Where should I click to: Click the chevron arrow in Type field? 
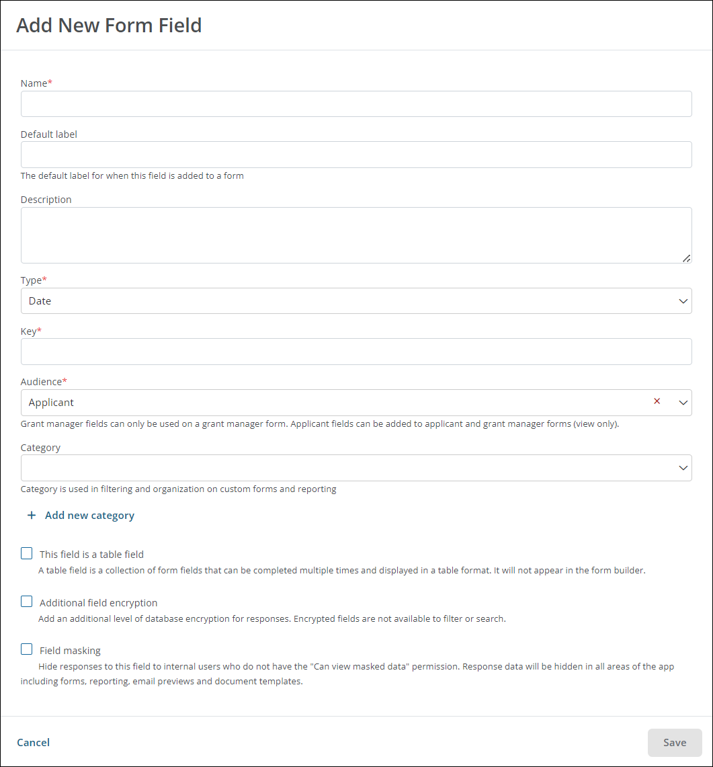click(683, 301)
